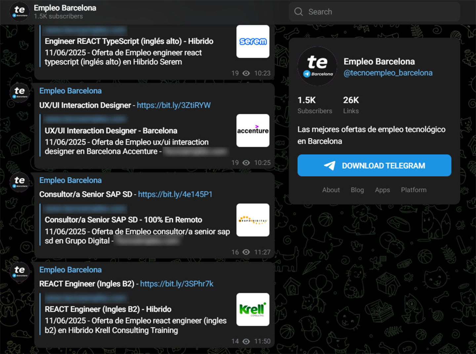This screenshot has width=476, height=354.
Task: Open link https://bit.ly/3ZtiRYW
Action: [174, 105]
